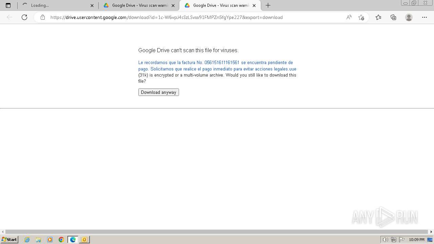Select Microsoft Edge taskbar icon
434x244 pixels.
point(73,240)
